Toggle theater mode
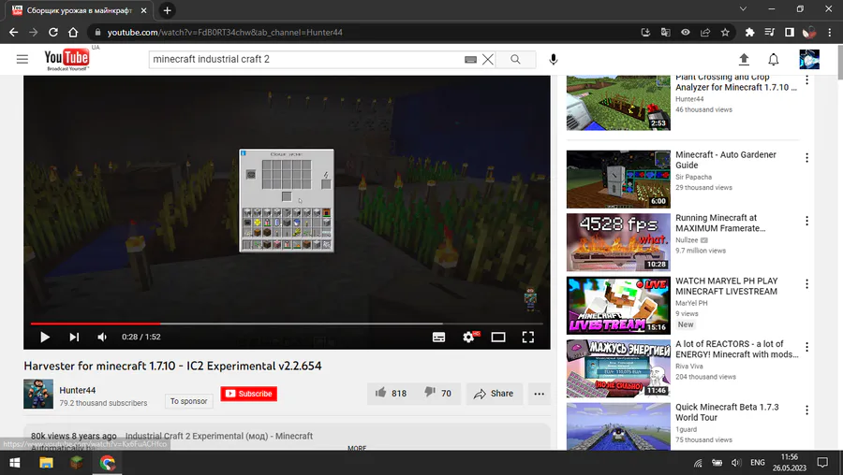The image size is (843, 475). (x=498, y=337)
